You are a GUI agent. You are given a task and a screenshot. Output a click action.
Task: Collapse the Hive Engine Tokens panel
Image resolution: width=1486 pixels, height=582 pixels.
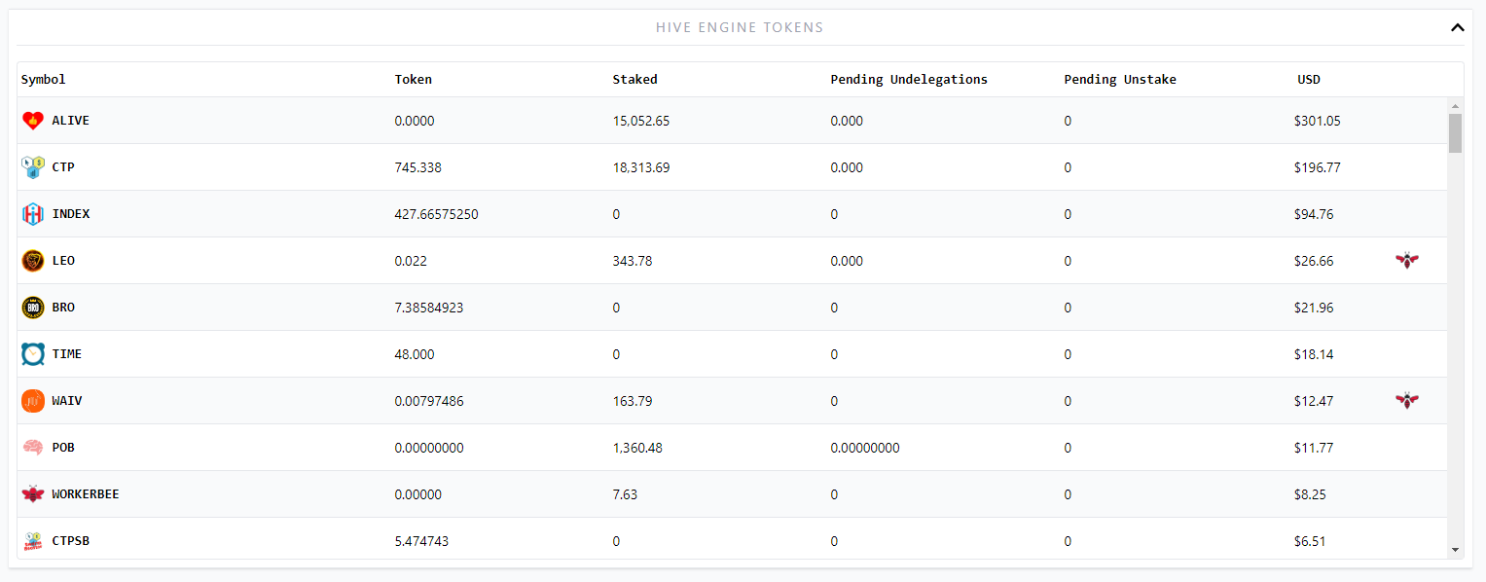pyautogui.click(x=1457, y=27)
